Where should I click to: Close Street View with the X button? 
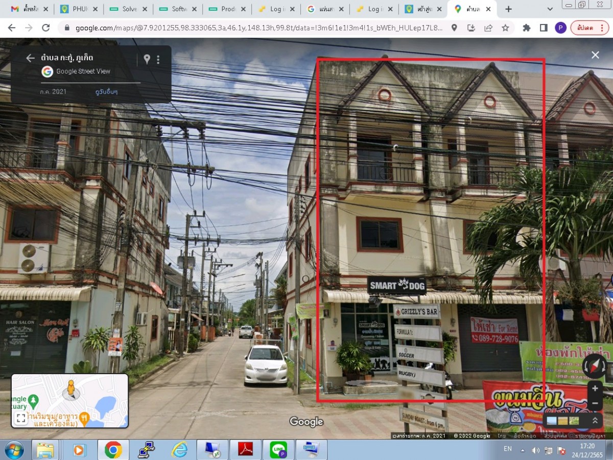(595, 55)
